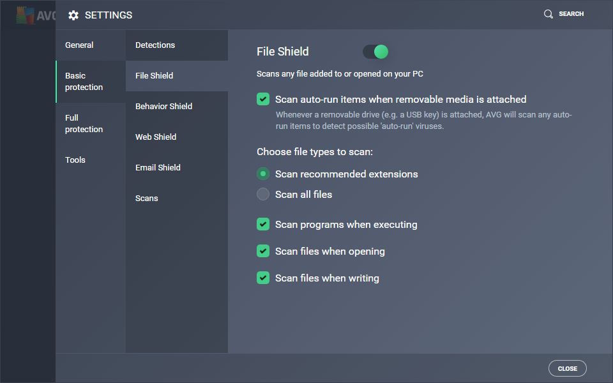The image size is (613, 383).
Task: Click the search magnifier icon
Action: 549,14
